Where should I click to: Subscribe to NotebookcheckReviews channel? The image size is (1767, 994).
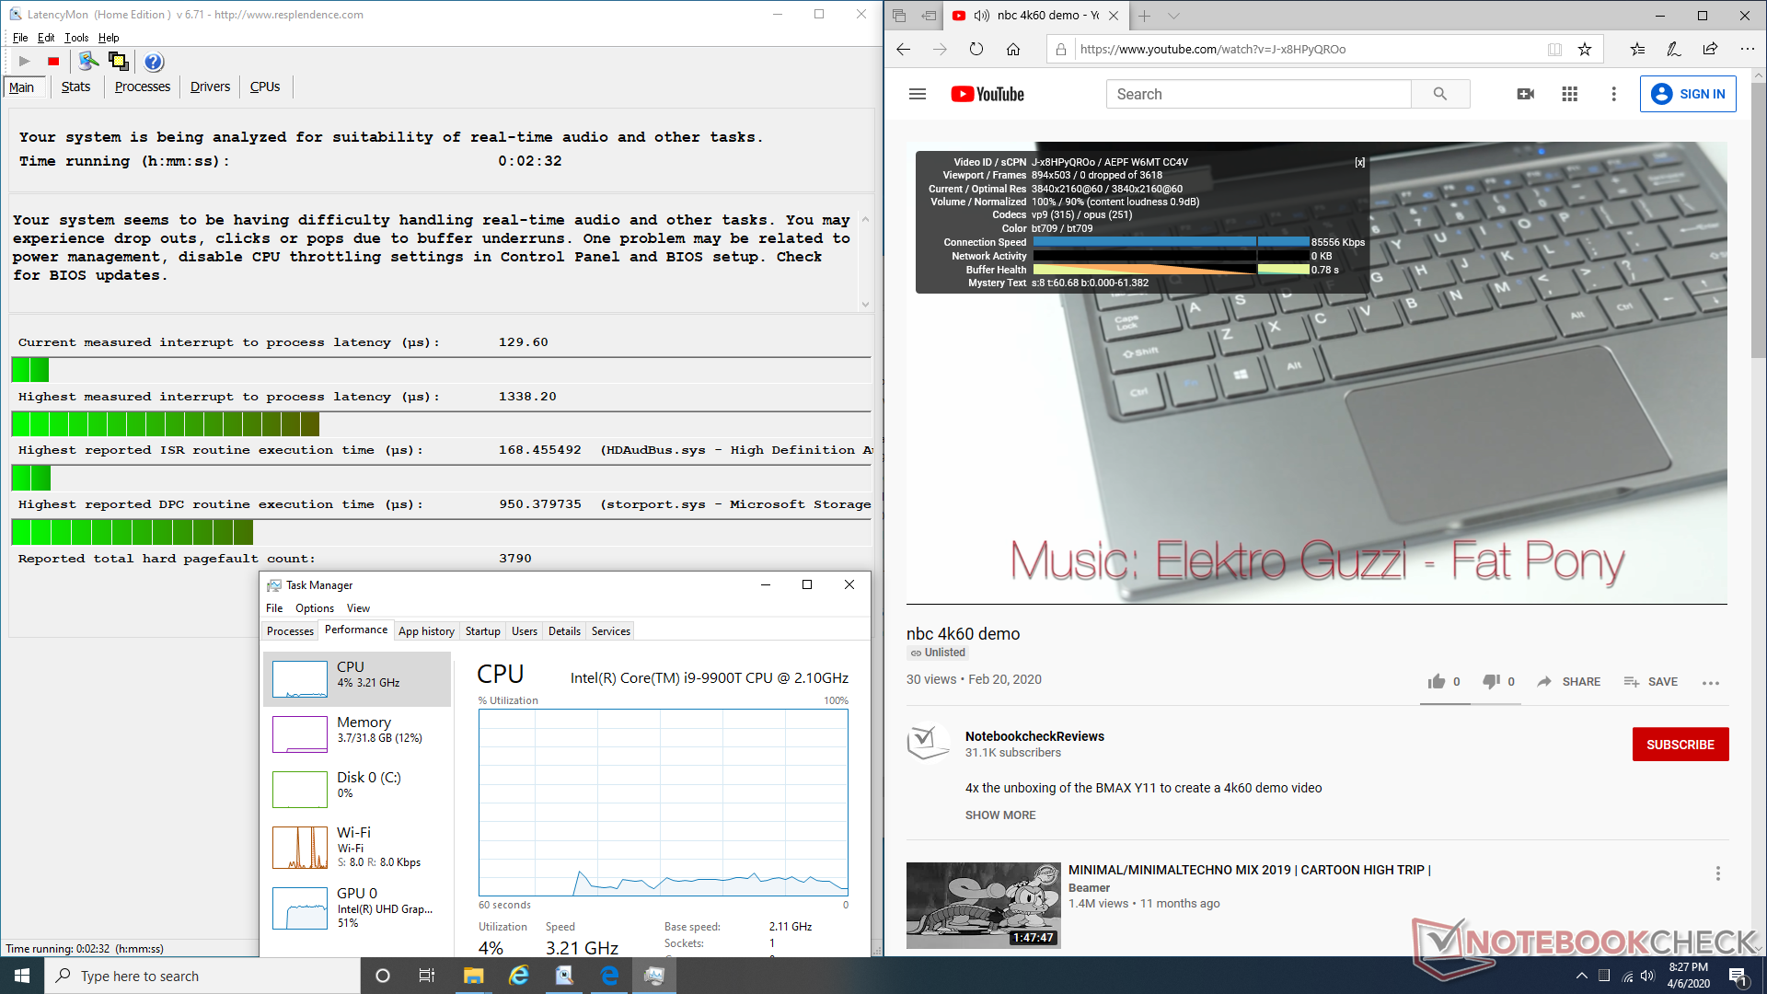[x=1680, y=745]
